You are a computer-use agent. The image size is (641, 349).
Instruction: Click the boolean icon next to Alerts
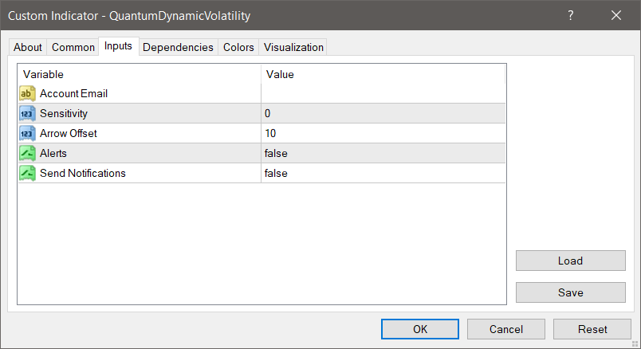27,153
